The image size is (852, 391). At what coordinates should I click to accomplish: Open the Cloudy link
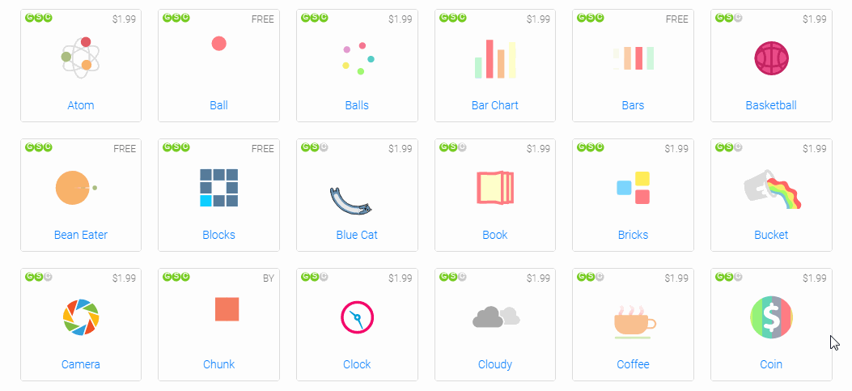[x=495, y=364]
